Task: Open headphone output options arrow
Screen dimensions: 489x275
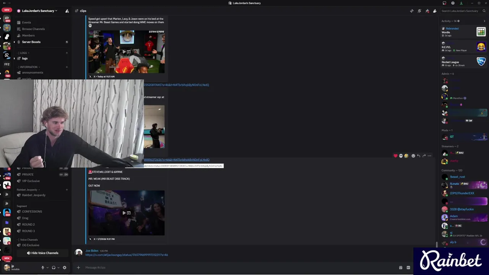Action: point(58,268)
